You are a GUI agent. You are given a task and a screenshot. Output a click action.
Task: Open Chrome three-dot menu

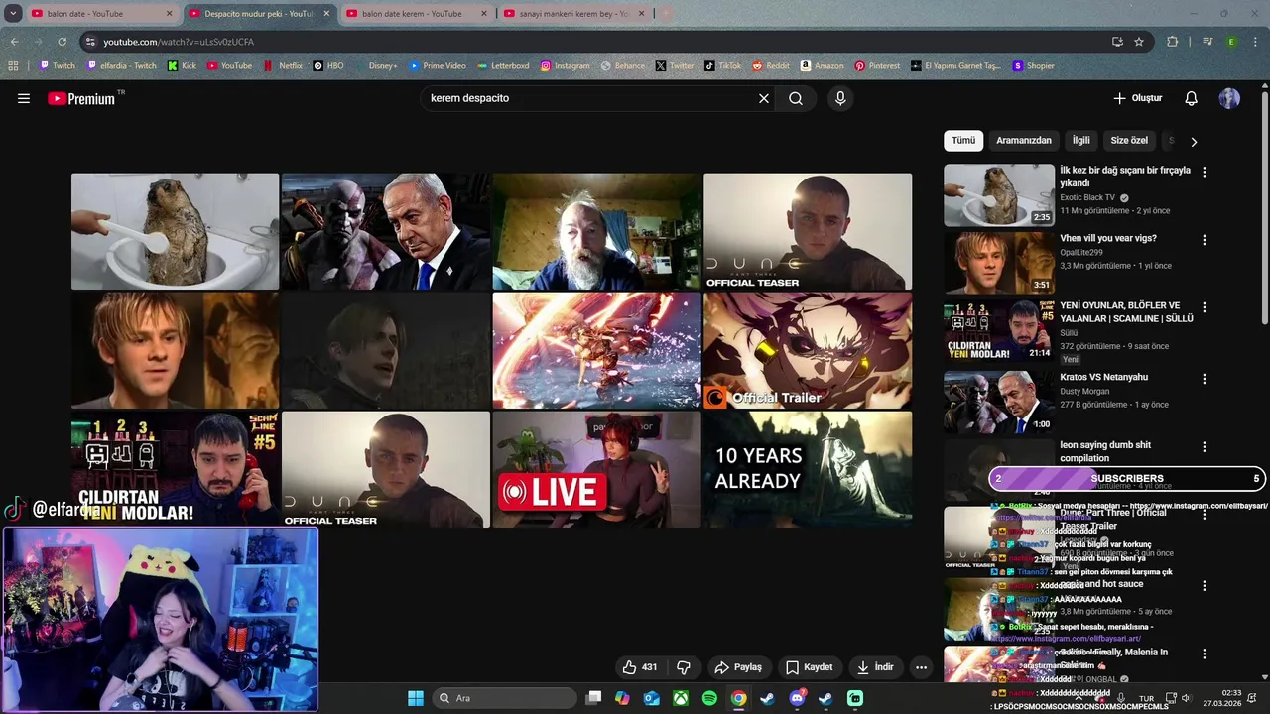[x=1256, y=42]
